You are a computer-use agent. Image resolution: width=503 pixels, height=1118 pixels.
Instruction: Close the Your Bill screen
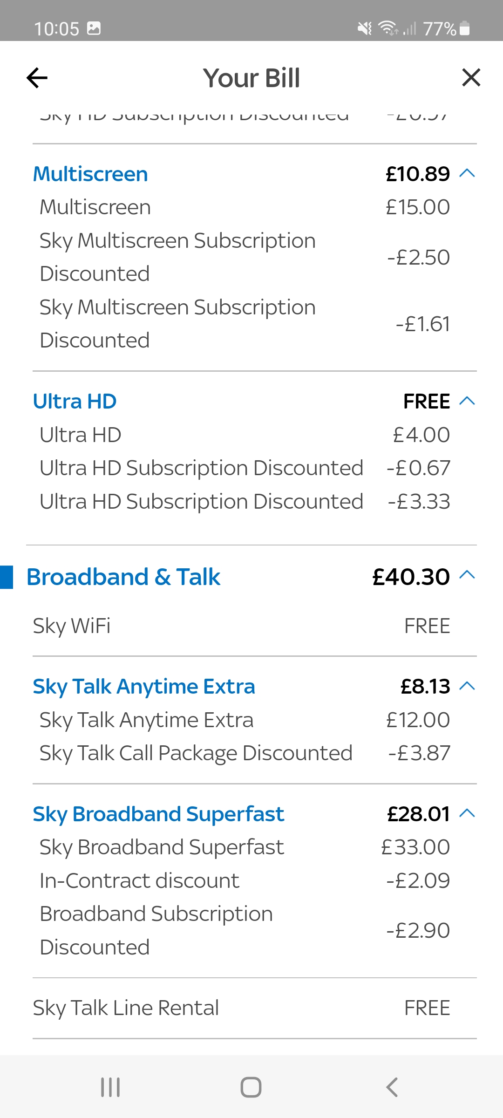pos(471,78)
